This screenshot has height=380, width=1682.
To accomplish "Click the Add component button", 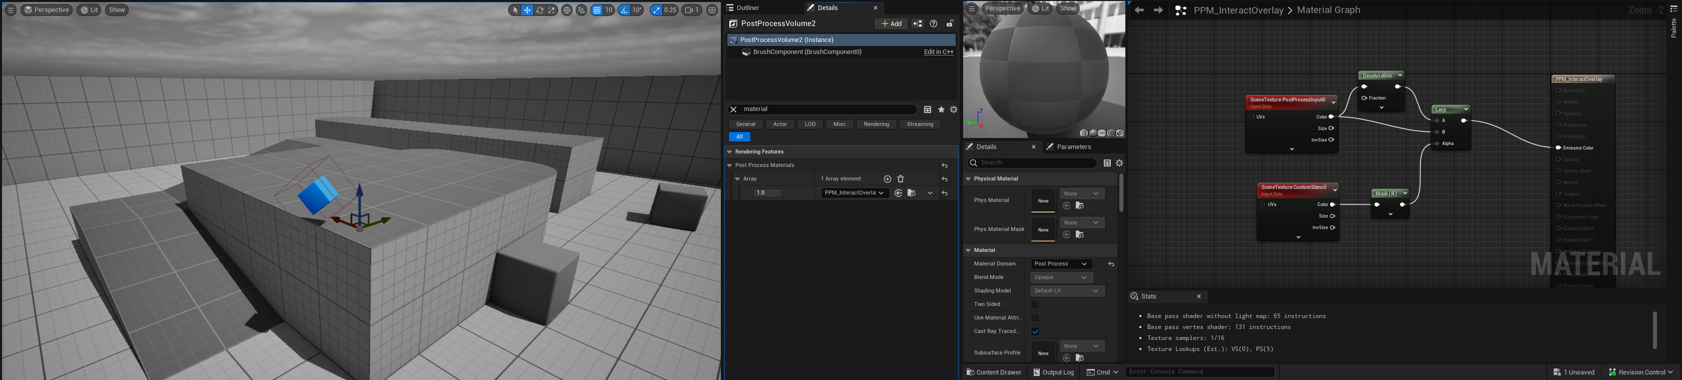I will pyautogui.click(x=891, y=23).
